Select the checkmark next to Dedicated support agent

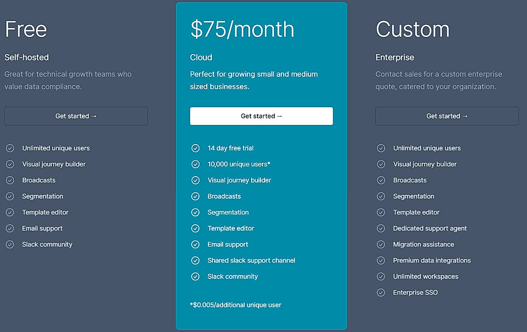pyautogui.click(x=381, y=228)
